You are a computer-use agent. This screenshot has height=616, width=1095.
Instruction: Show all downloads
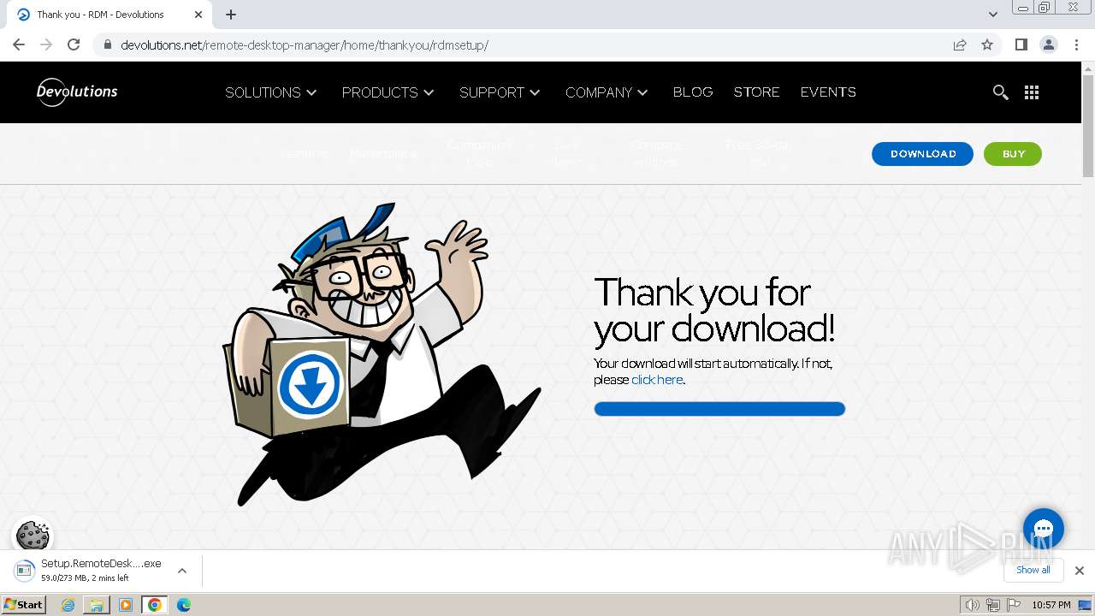(x=1033, y=570)
